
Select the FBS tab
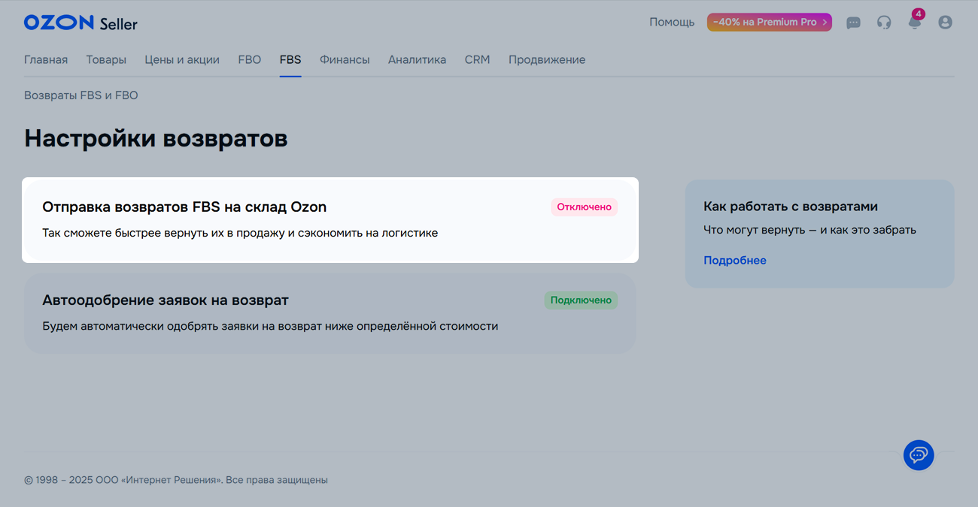coord(290,60)
